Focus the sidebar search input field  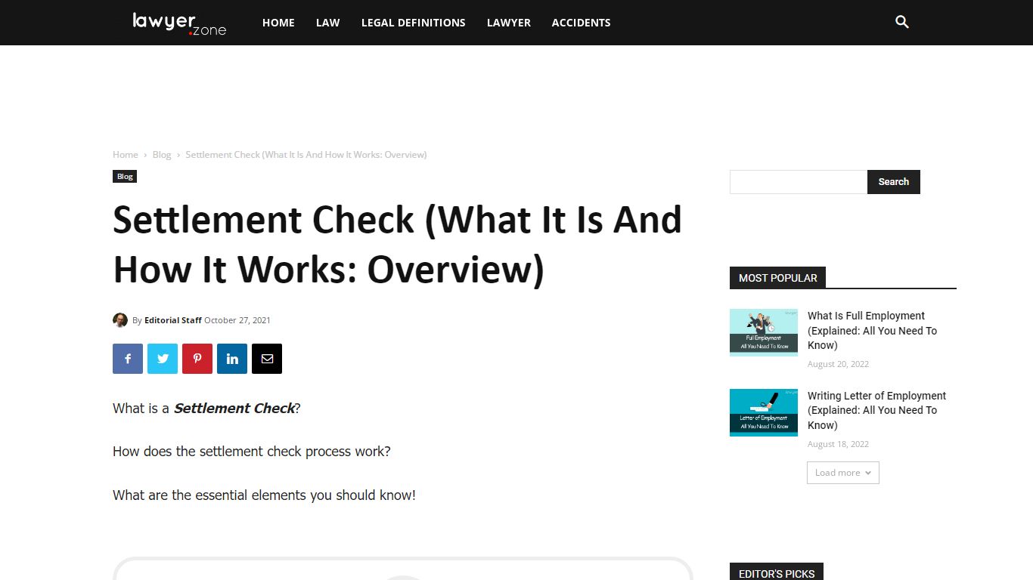coord(799,182)
